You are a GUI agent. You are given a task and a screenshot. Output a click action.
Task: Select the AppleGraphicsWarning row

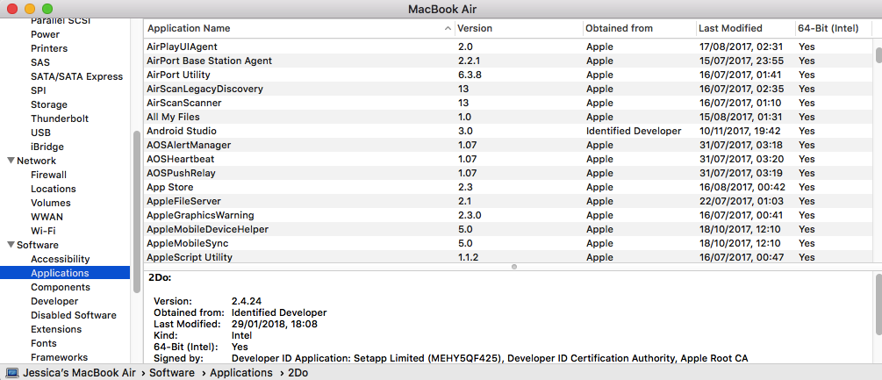tap(508, 215)
